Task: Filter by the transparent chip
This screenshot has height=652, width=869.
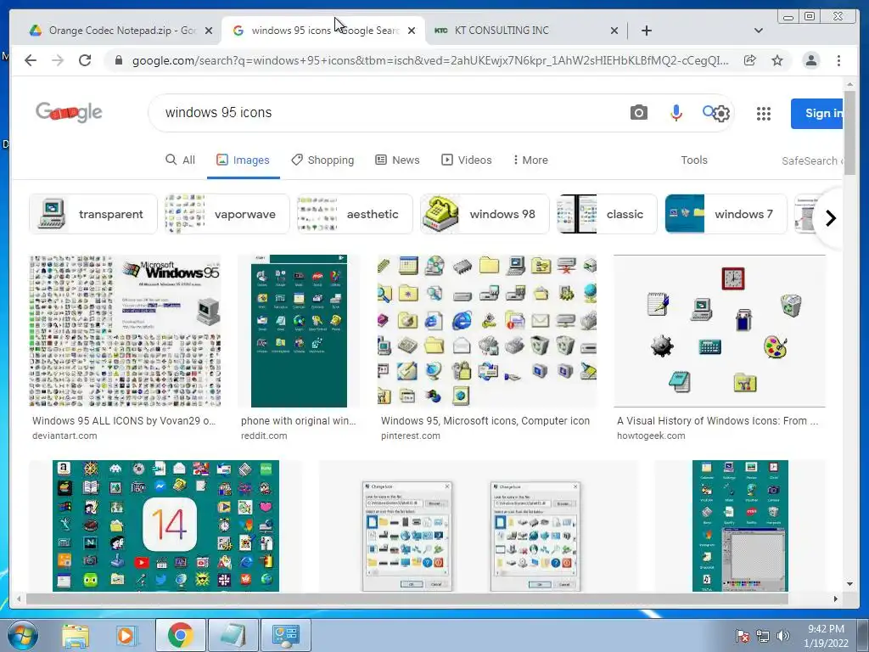Action: point(93,214)
